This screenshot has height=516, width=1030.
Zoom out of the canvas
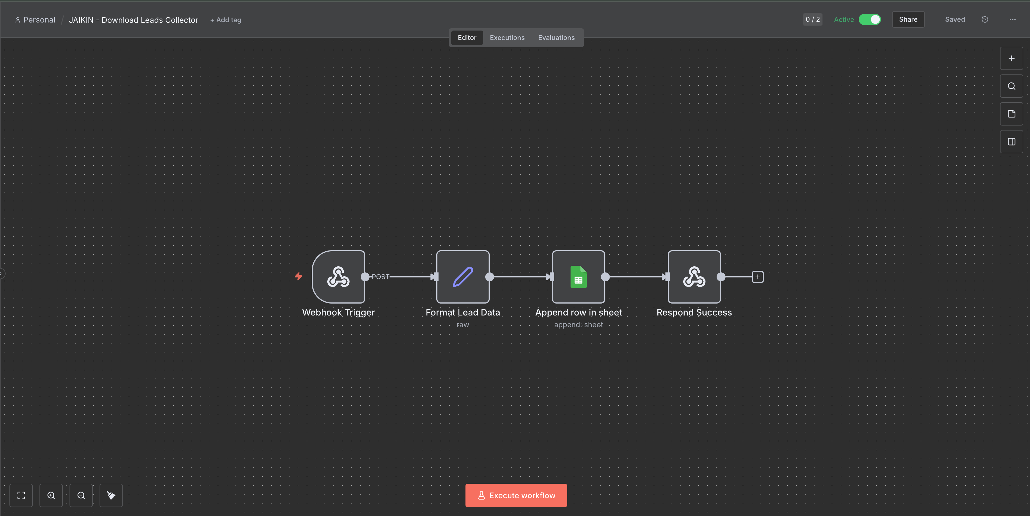(81, 495)
